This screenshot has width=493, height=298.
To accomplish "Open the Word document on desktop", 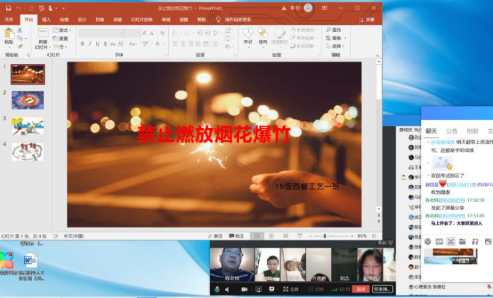I will (31, 261).
